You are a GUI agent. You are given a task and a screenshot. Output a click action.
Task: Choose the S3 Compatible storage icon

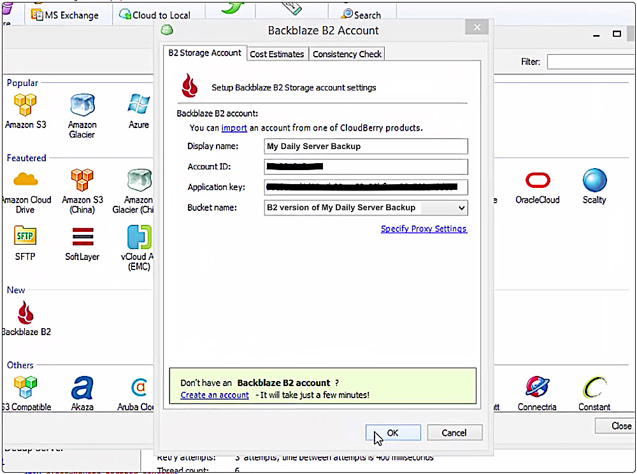point(25,387)
